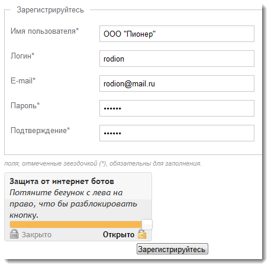This screenshot has height=268, width=271.
Task: Click the Зарегистрируйтесь fieldset legend
Action: 50,10
